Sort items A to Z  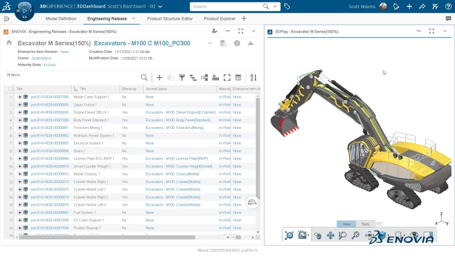click(253, 77)
